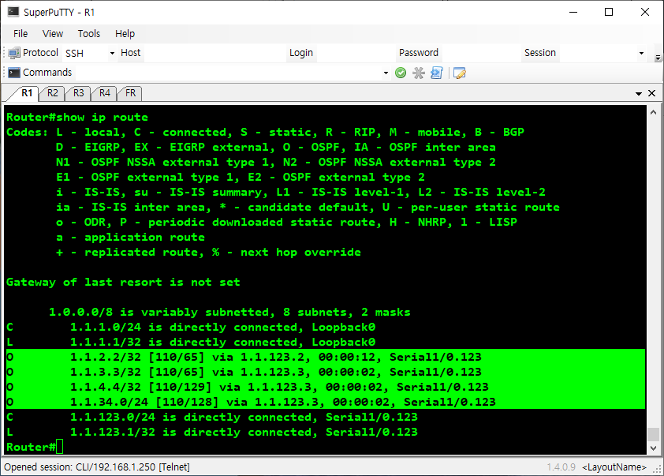
Task: Click the 'Opened session' status bar text
Action: (x=97, y=467)
